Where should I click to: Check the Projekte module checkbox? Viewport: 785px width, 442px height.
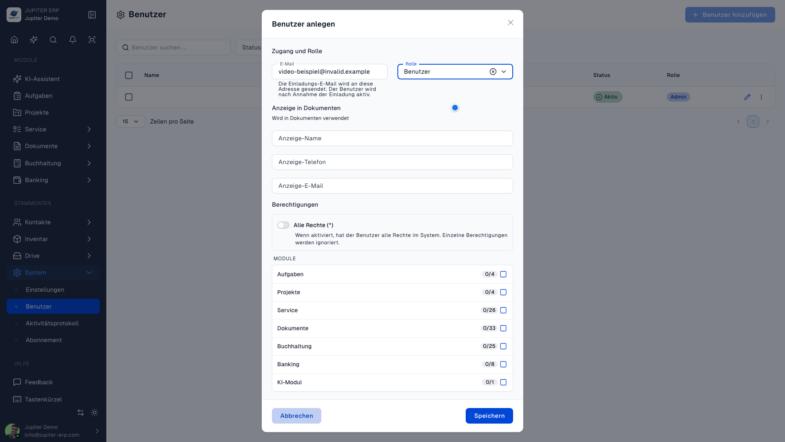503,292
